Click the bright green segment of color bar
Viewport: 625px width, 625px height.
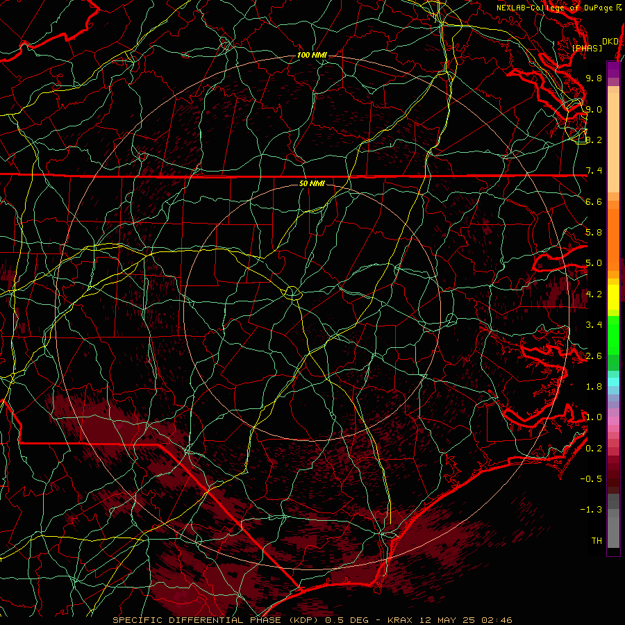point(613,335)
